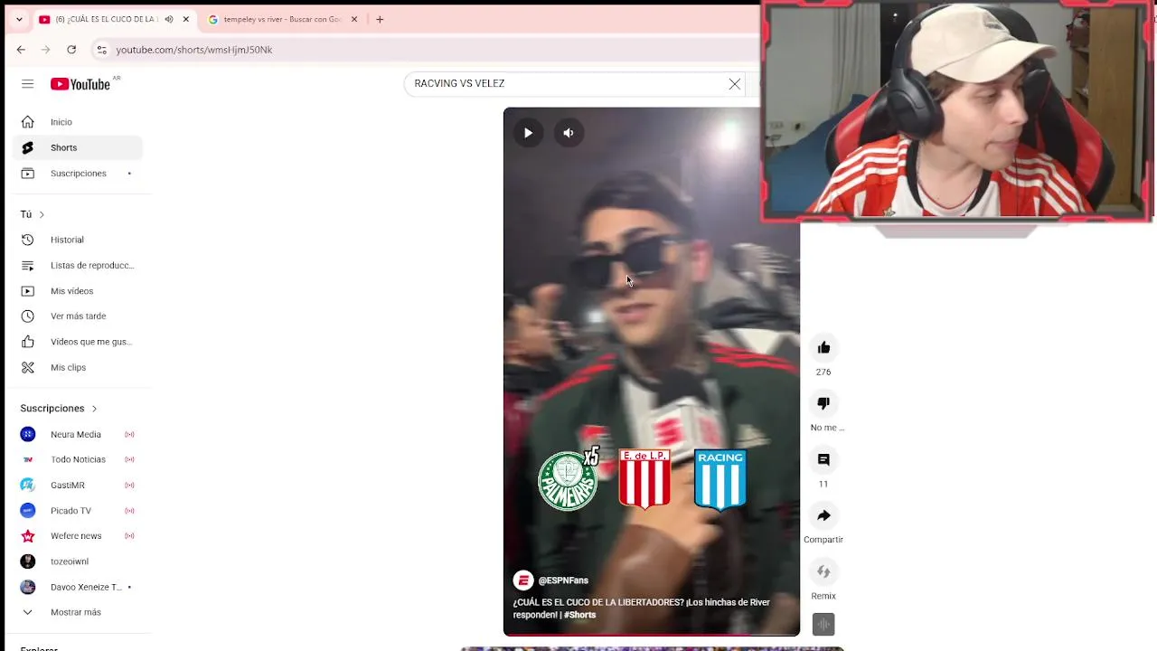Open the @ESPNFans channel name
This screenshot has height=651, width=1157.
(563, 580)
